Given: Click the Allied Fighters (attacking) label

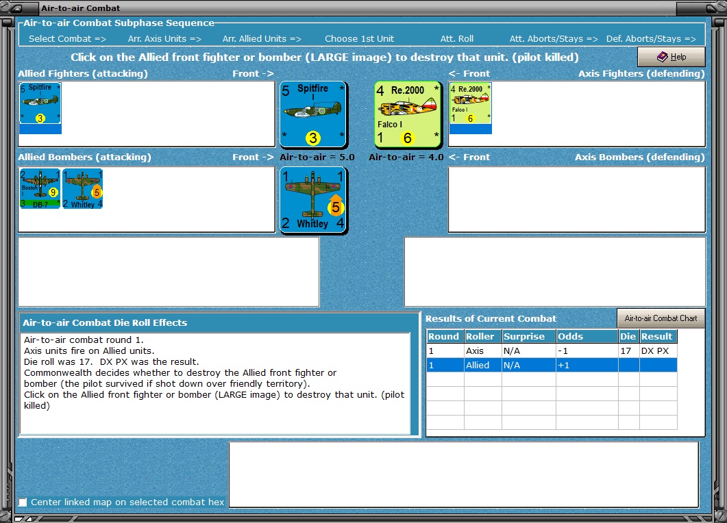Looking at the screenshot, I should (83, 74).
